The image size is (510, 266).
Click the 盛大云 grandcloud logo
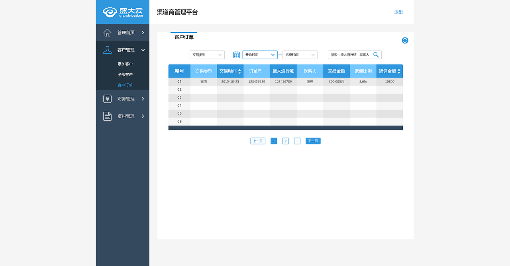click(x=123, y=12)
